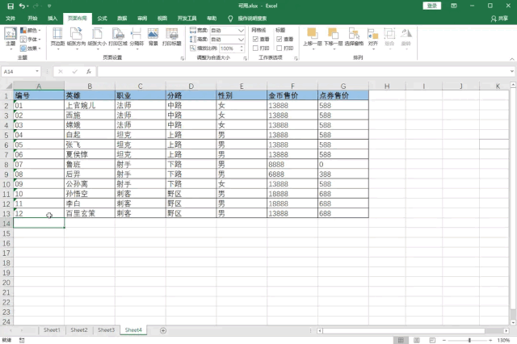
Task: Open theme 颜色 (Colors) dropdown
Action: [x=31, y=31]
